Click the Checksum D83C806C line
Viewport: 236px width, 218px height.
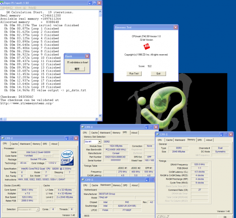click(17, 97)
